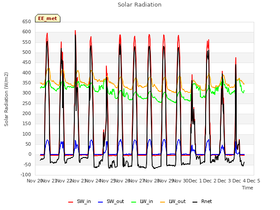The width and height of the screenshot is (280, 210).
Task: Click the -50 y-axis tick label
Action: click(26, 164)
